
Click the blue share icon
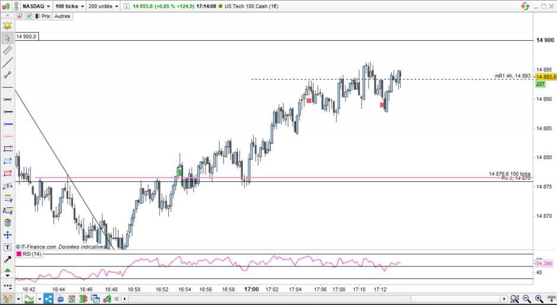pyautogui.click(x=48, y=298)
